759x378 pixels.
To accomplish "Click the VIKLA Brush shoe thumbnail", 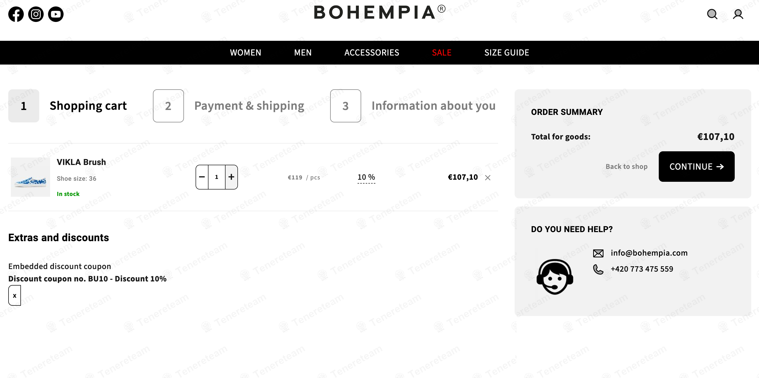I will pyautogui.click(x=30, y=177).
